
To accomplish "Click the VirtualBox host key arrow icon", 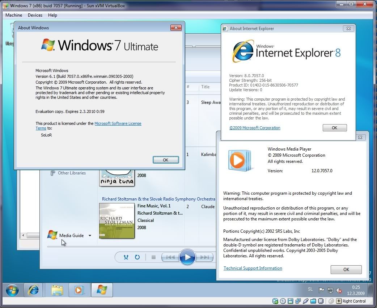I will (x=339, y=301).
